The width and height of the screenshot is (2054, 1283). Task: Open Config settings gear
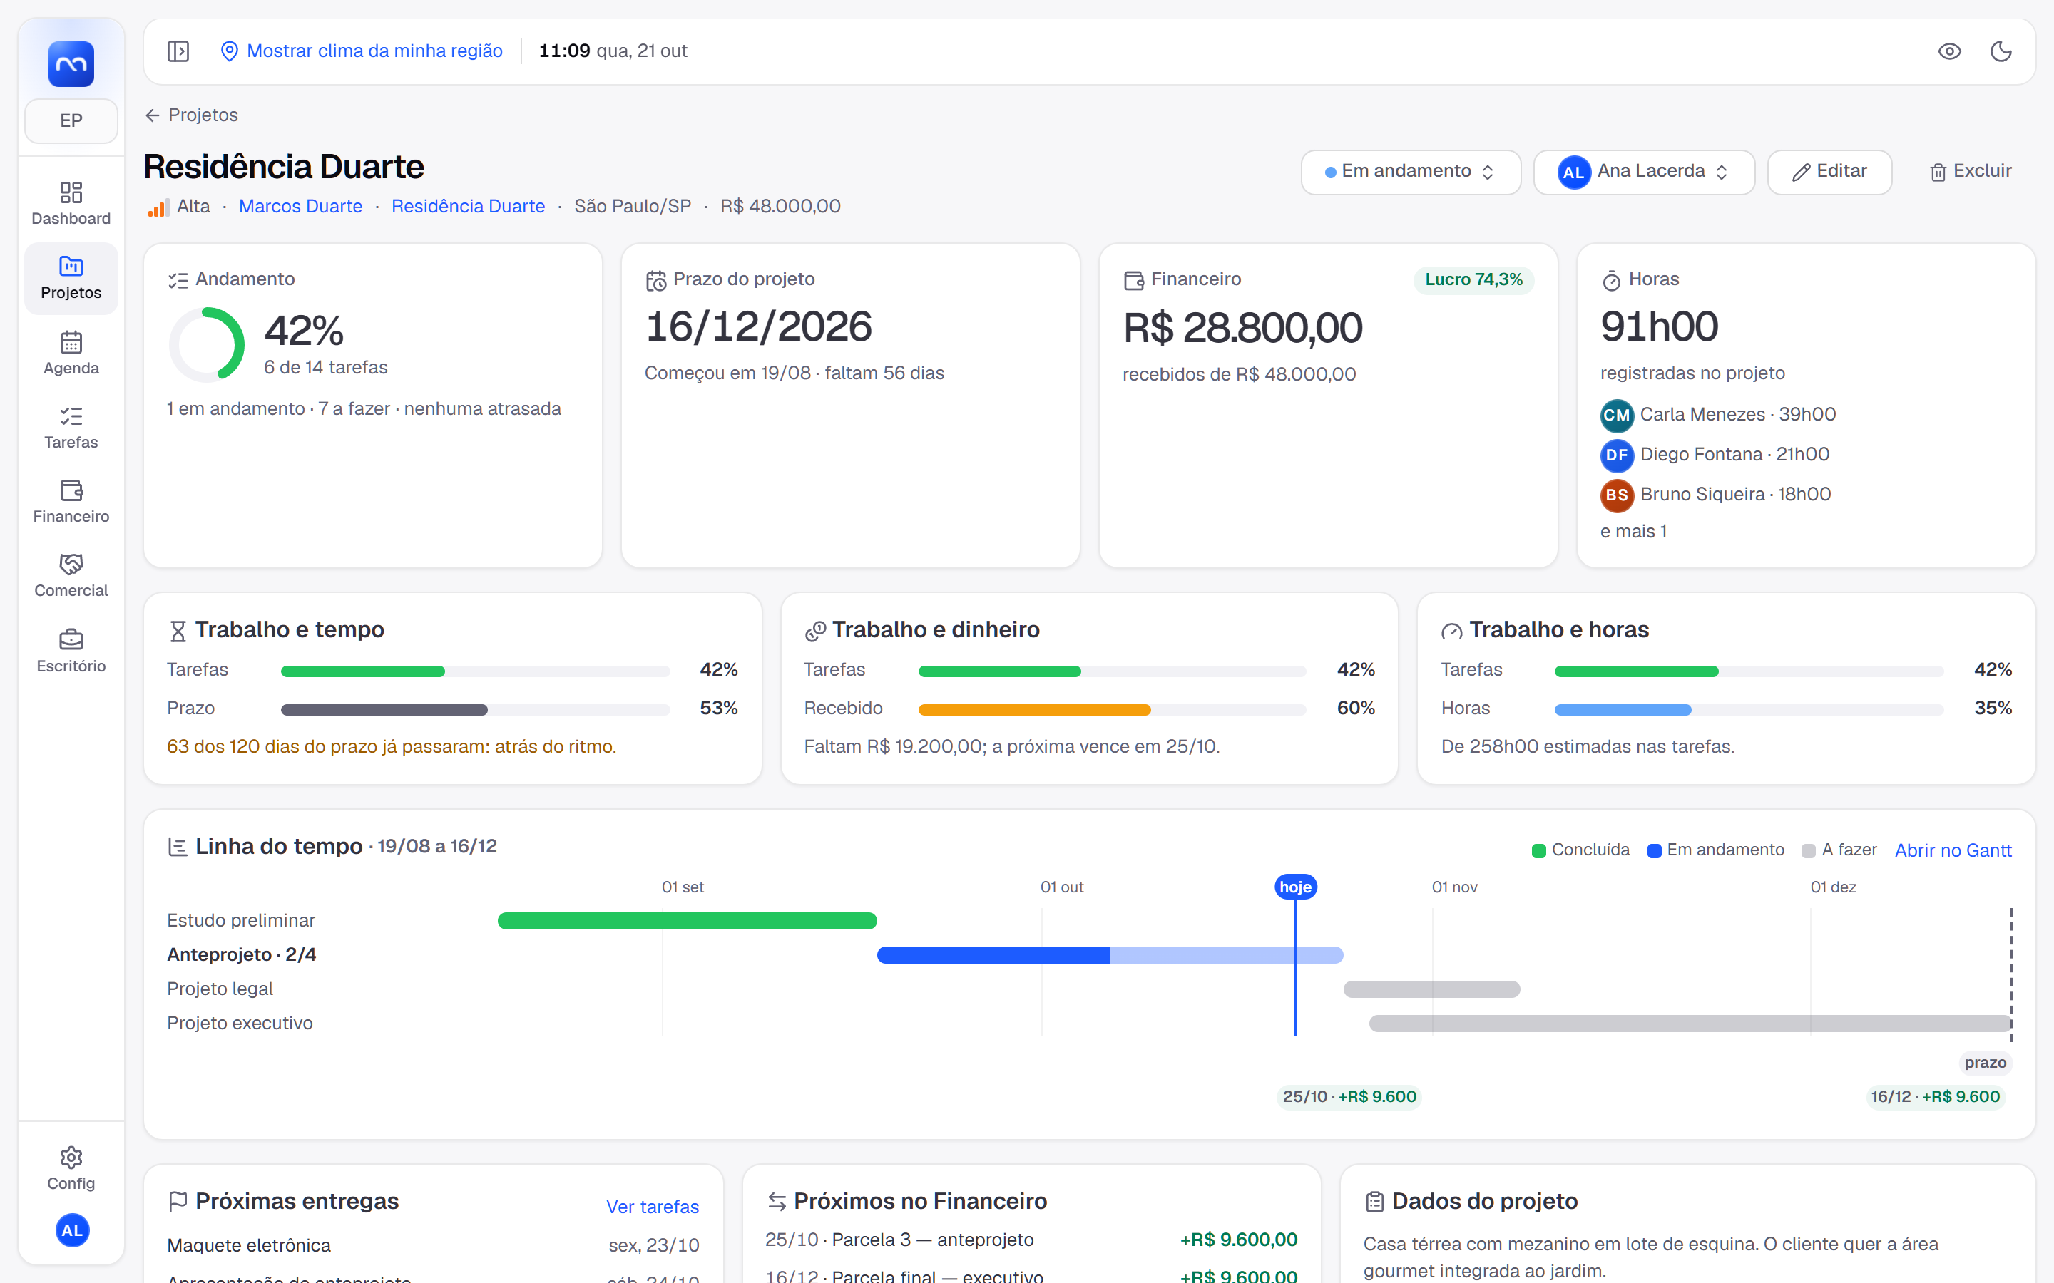71,1168
